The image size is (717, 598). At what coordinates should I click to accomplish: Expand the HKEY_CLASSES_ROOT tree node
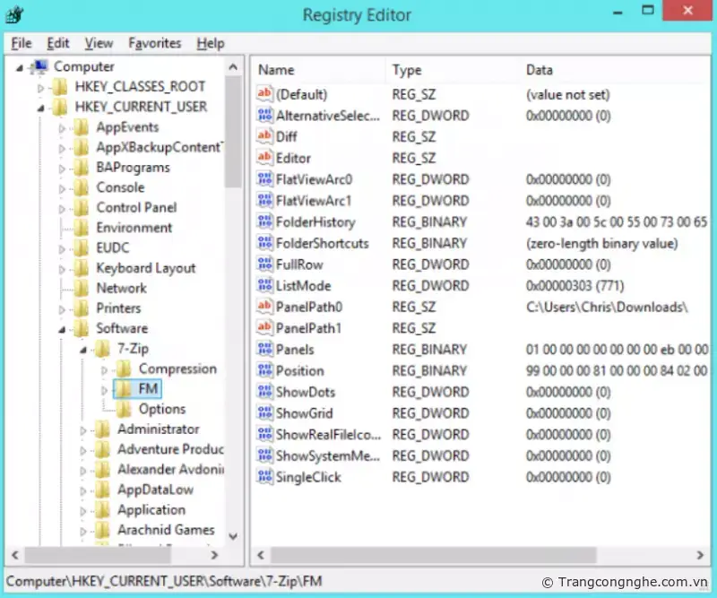(39, 87)
